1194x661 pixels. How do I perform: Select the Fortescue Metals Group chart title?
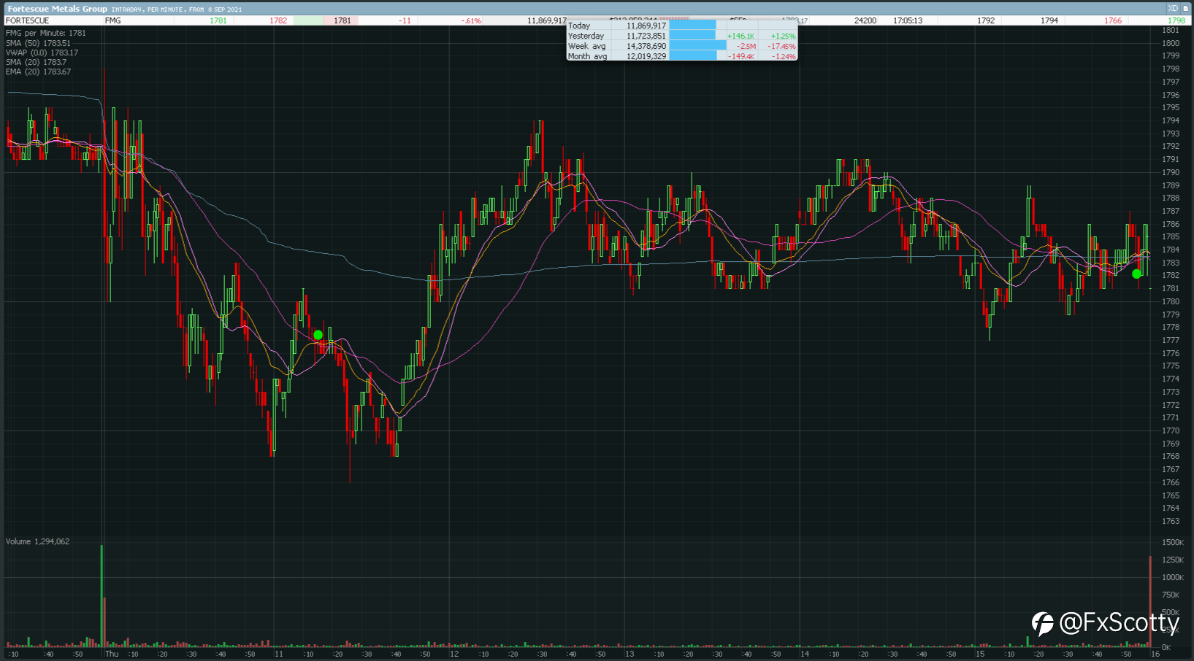pyautogui.click(x=57, y=9)
